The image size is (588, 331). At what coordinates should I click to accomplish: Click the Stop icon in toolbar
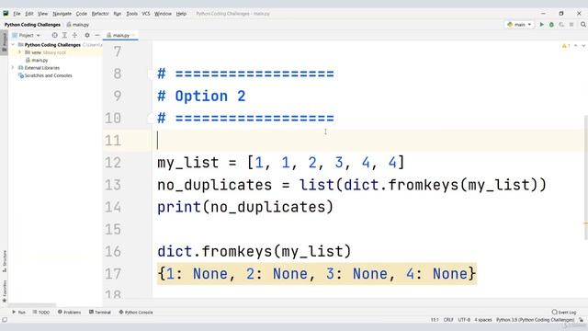pos(571,25)
